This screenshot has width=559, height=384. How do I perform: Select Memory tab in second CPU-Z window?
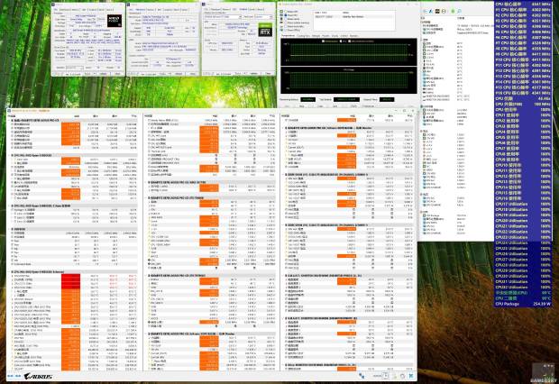click(x=151, y=10)
